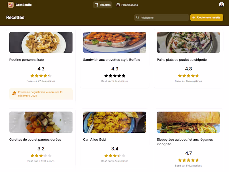Open Galettes de poulet panées dorées recipe

coord(35,140)
